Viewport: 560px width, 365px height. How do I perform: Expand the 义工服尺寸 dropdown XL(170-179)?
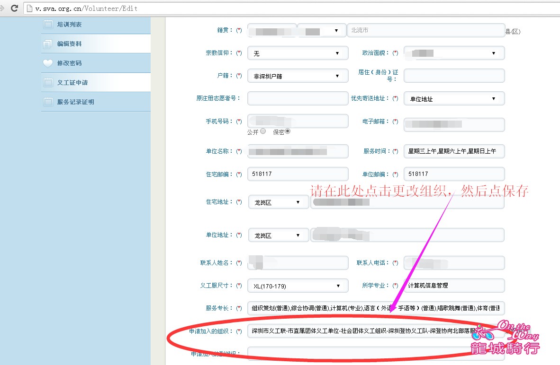[x=298, y=286]
